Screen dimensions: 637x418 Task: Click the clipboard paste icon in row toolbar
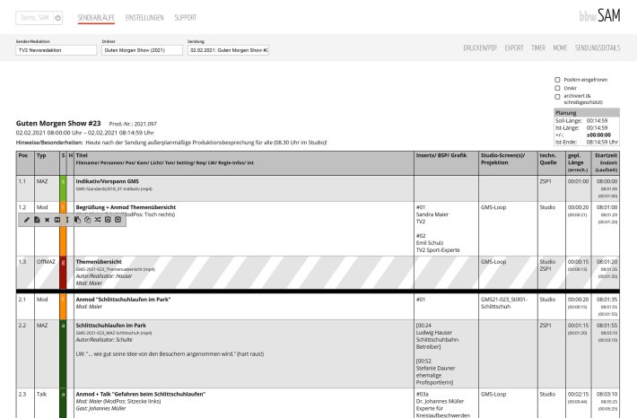click(x=77, y=220)
